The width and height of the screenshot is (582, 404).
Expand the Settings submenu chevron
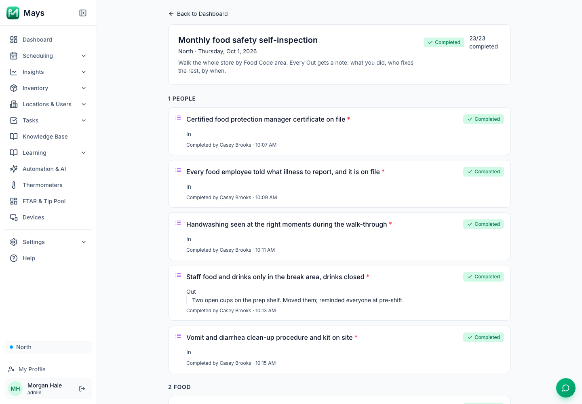coord(84,242)
